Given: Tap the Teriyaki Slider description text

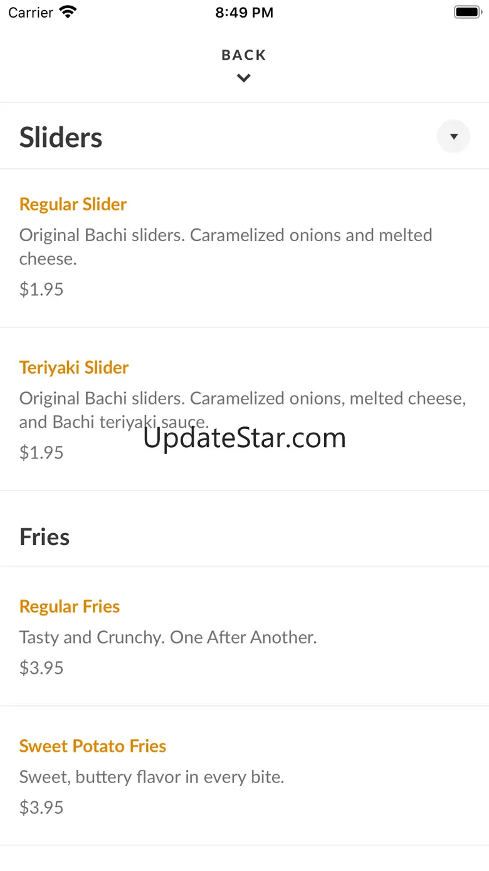Looking at the screenshot, I should click(x=243, y=409).
